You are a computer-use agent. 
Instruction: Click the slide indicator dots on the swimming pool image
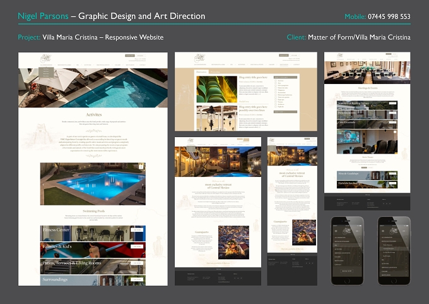[x=139, y=202]
